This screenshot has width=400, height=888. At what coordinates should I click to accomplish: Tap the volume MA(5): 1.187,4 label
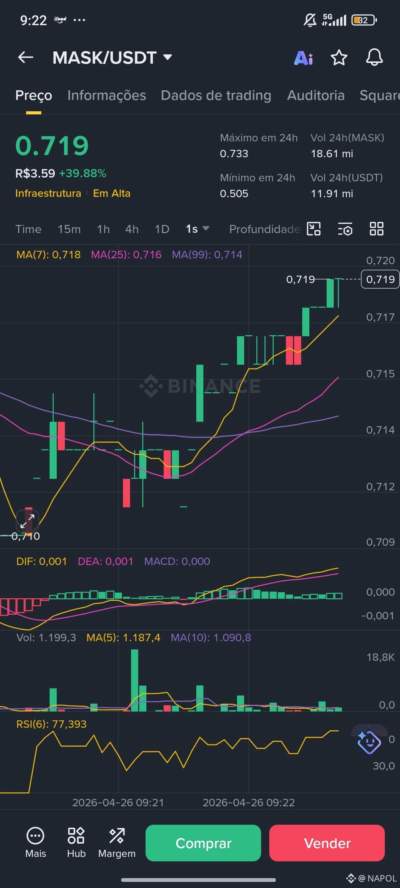(123, 638)
